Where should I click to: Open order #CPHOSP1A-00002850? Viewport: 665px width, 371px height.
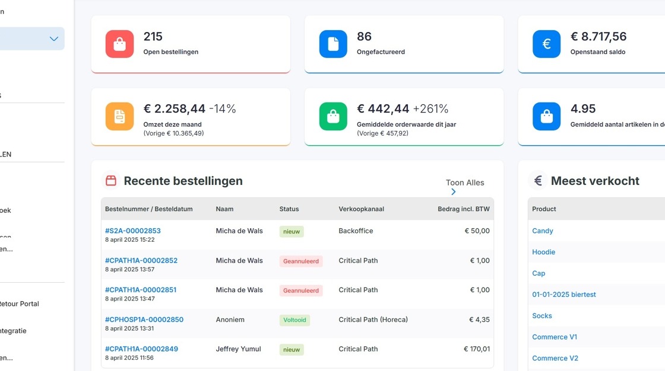click(x=144, y=319)
